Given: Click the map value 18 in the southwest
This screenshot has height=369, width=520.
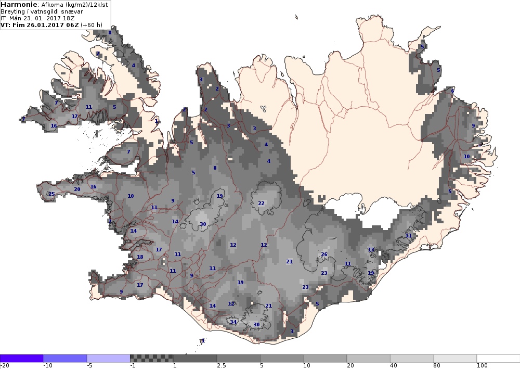Looking at the screenshot, I should 140,257.
